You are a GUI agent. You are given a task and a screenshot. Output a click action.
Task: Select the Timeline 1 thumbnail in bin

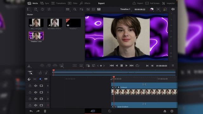pyautogui.click(x=73, y=23)
